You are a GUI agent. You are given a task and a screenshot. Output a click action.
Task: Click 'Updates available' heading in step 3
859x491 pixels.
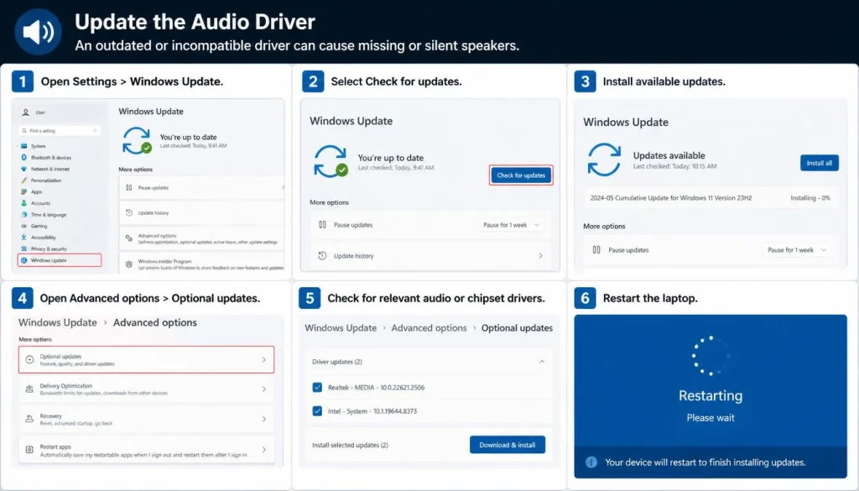pos(669,155)
